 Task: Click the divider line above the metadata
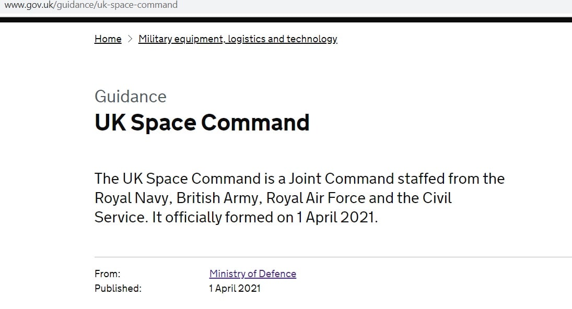[x=333, y=257]
